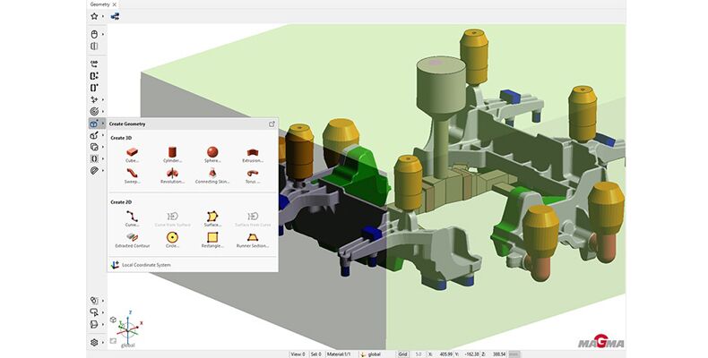This screenshot has height=358, width=708.
Task: Expand the settings gear flyout arrow
Action: pos(104,343)
